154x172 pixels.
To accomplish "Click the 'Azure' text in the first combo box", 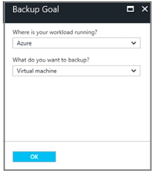I will [x=24, y=43].
